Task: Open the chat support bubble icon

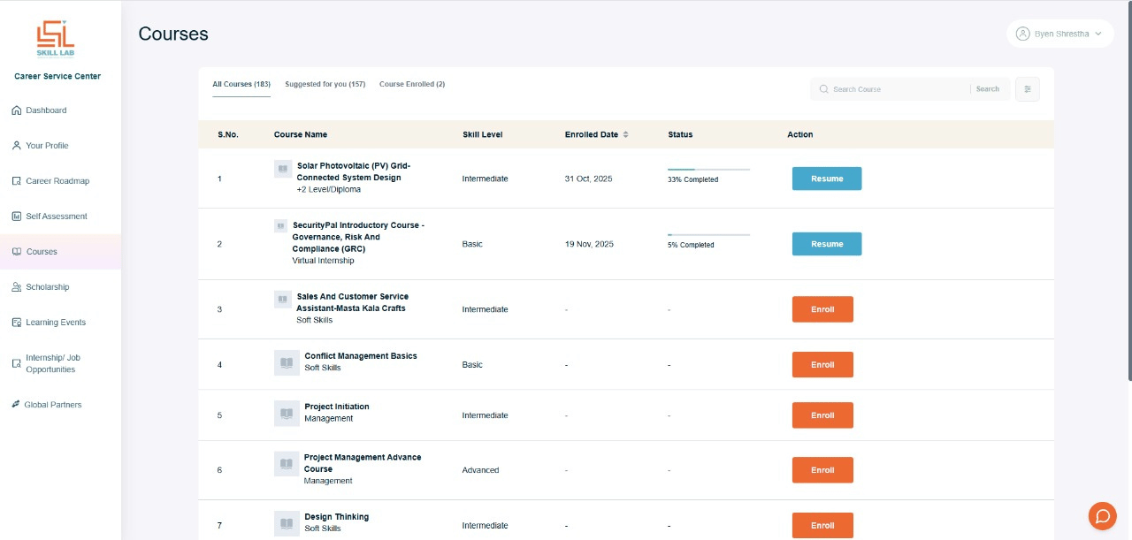Action: click(1102, 515)
